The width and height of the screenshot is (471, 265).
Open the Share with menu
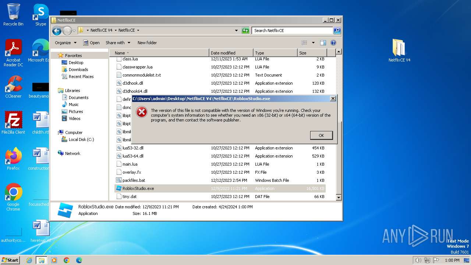pos(118,43)
